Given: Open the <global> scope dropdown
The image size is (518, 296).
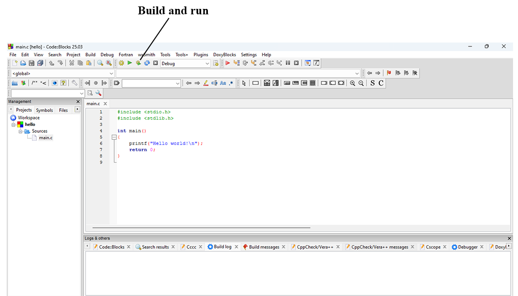Looking at the screenshot, I should [111, 73].
